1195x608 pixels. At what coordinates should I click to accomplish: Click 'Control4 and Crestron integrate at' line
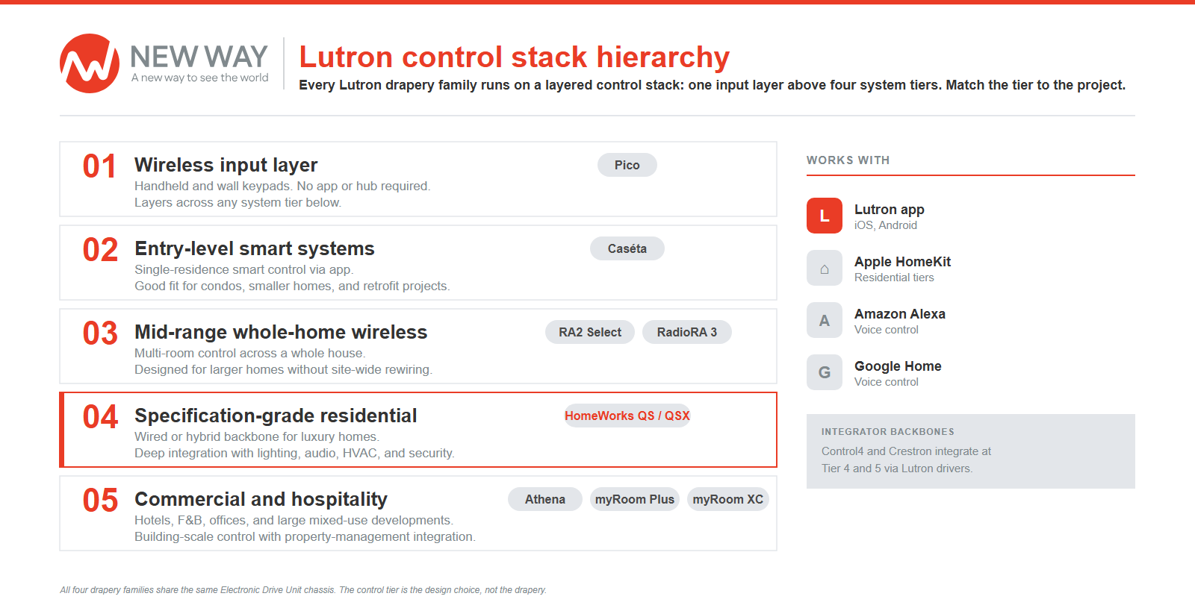tap(906, 451)
